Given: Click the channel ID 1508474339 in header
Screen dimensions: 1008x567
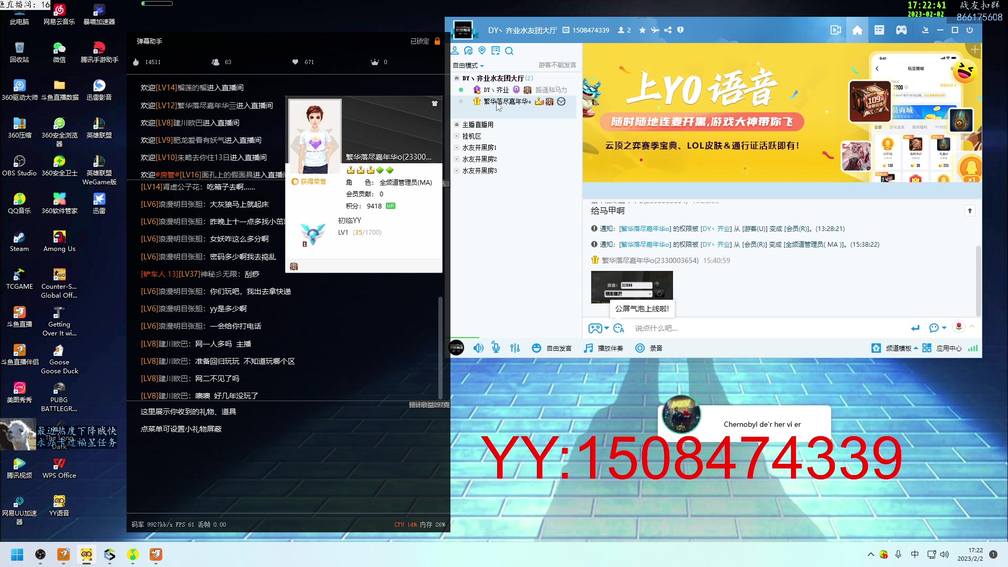Looking at the screenshot, I should 591,30.
